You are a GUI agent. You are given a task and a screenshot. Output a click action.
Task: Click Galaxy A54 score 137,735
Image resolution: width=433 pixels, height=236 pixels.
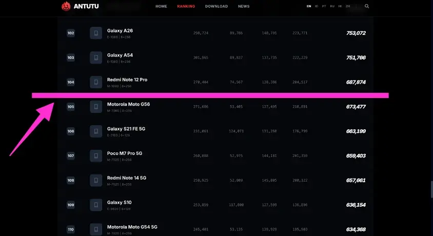click(x=269, y=57)
